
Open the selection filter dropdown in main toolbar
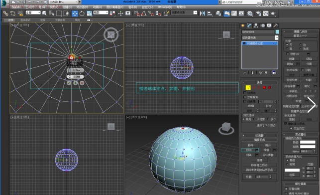point(33,12)
